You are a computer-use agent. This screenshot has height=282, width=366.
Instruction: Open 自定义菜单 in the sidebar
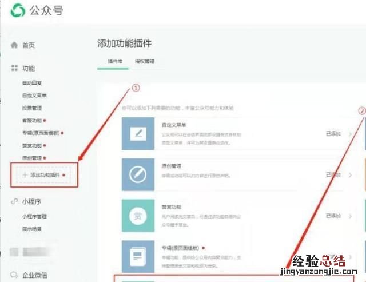34,96
